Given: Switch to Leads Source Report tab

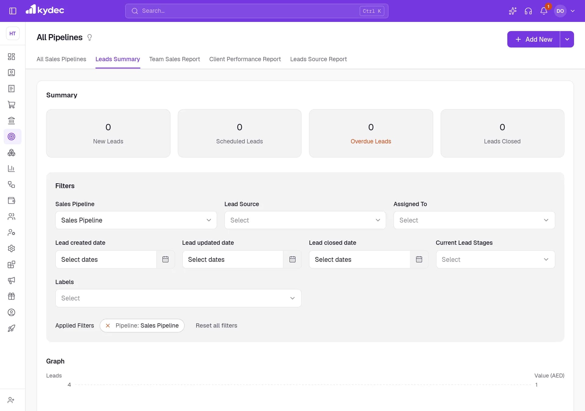Looking at the screenshot, I should click(x=318, y=59).
